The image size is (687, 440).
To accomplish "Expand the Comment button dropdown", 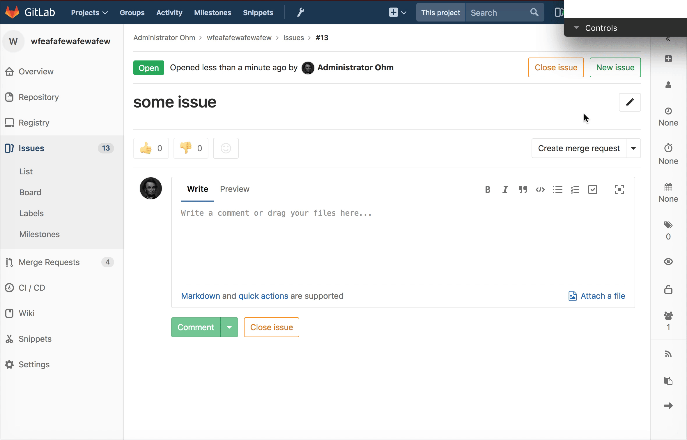I will coord(229,327).
